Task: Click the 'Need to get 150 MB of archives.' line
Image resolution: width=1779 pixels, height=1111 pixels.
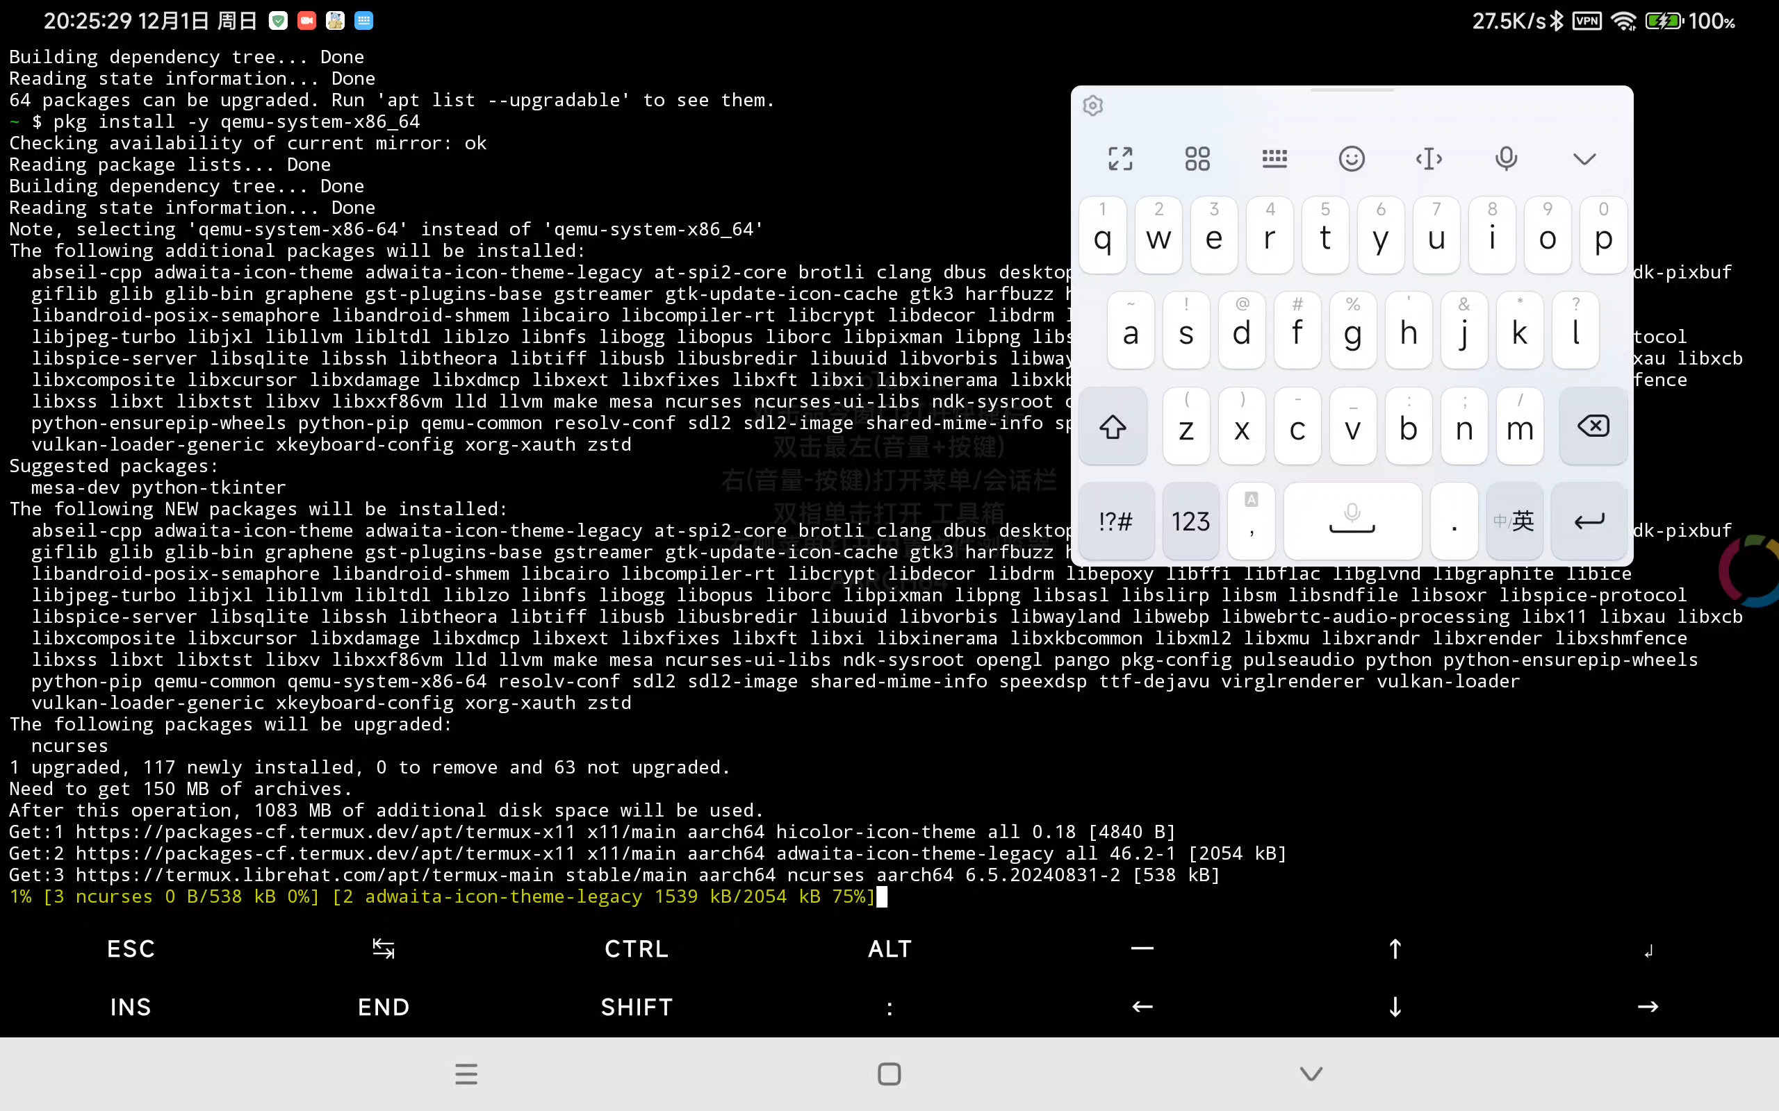Action: tap(181, 788)
